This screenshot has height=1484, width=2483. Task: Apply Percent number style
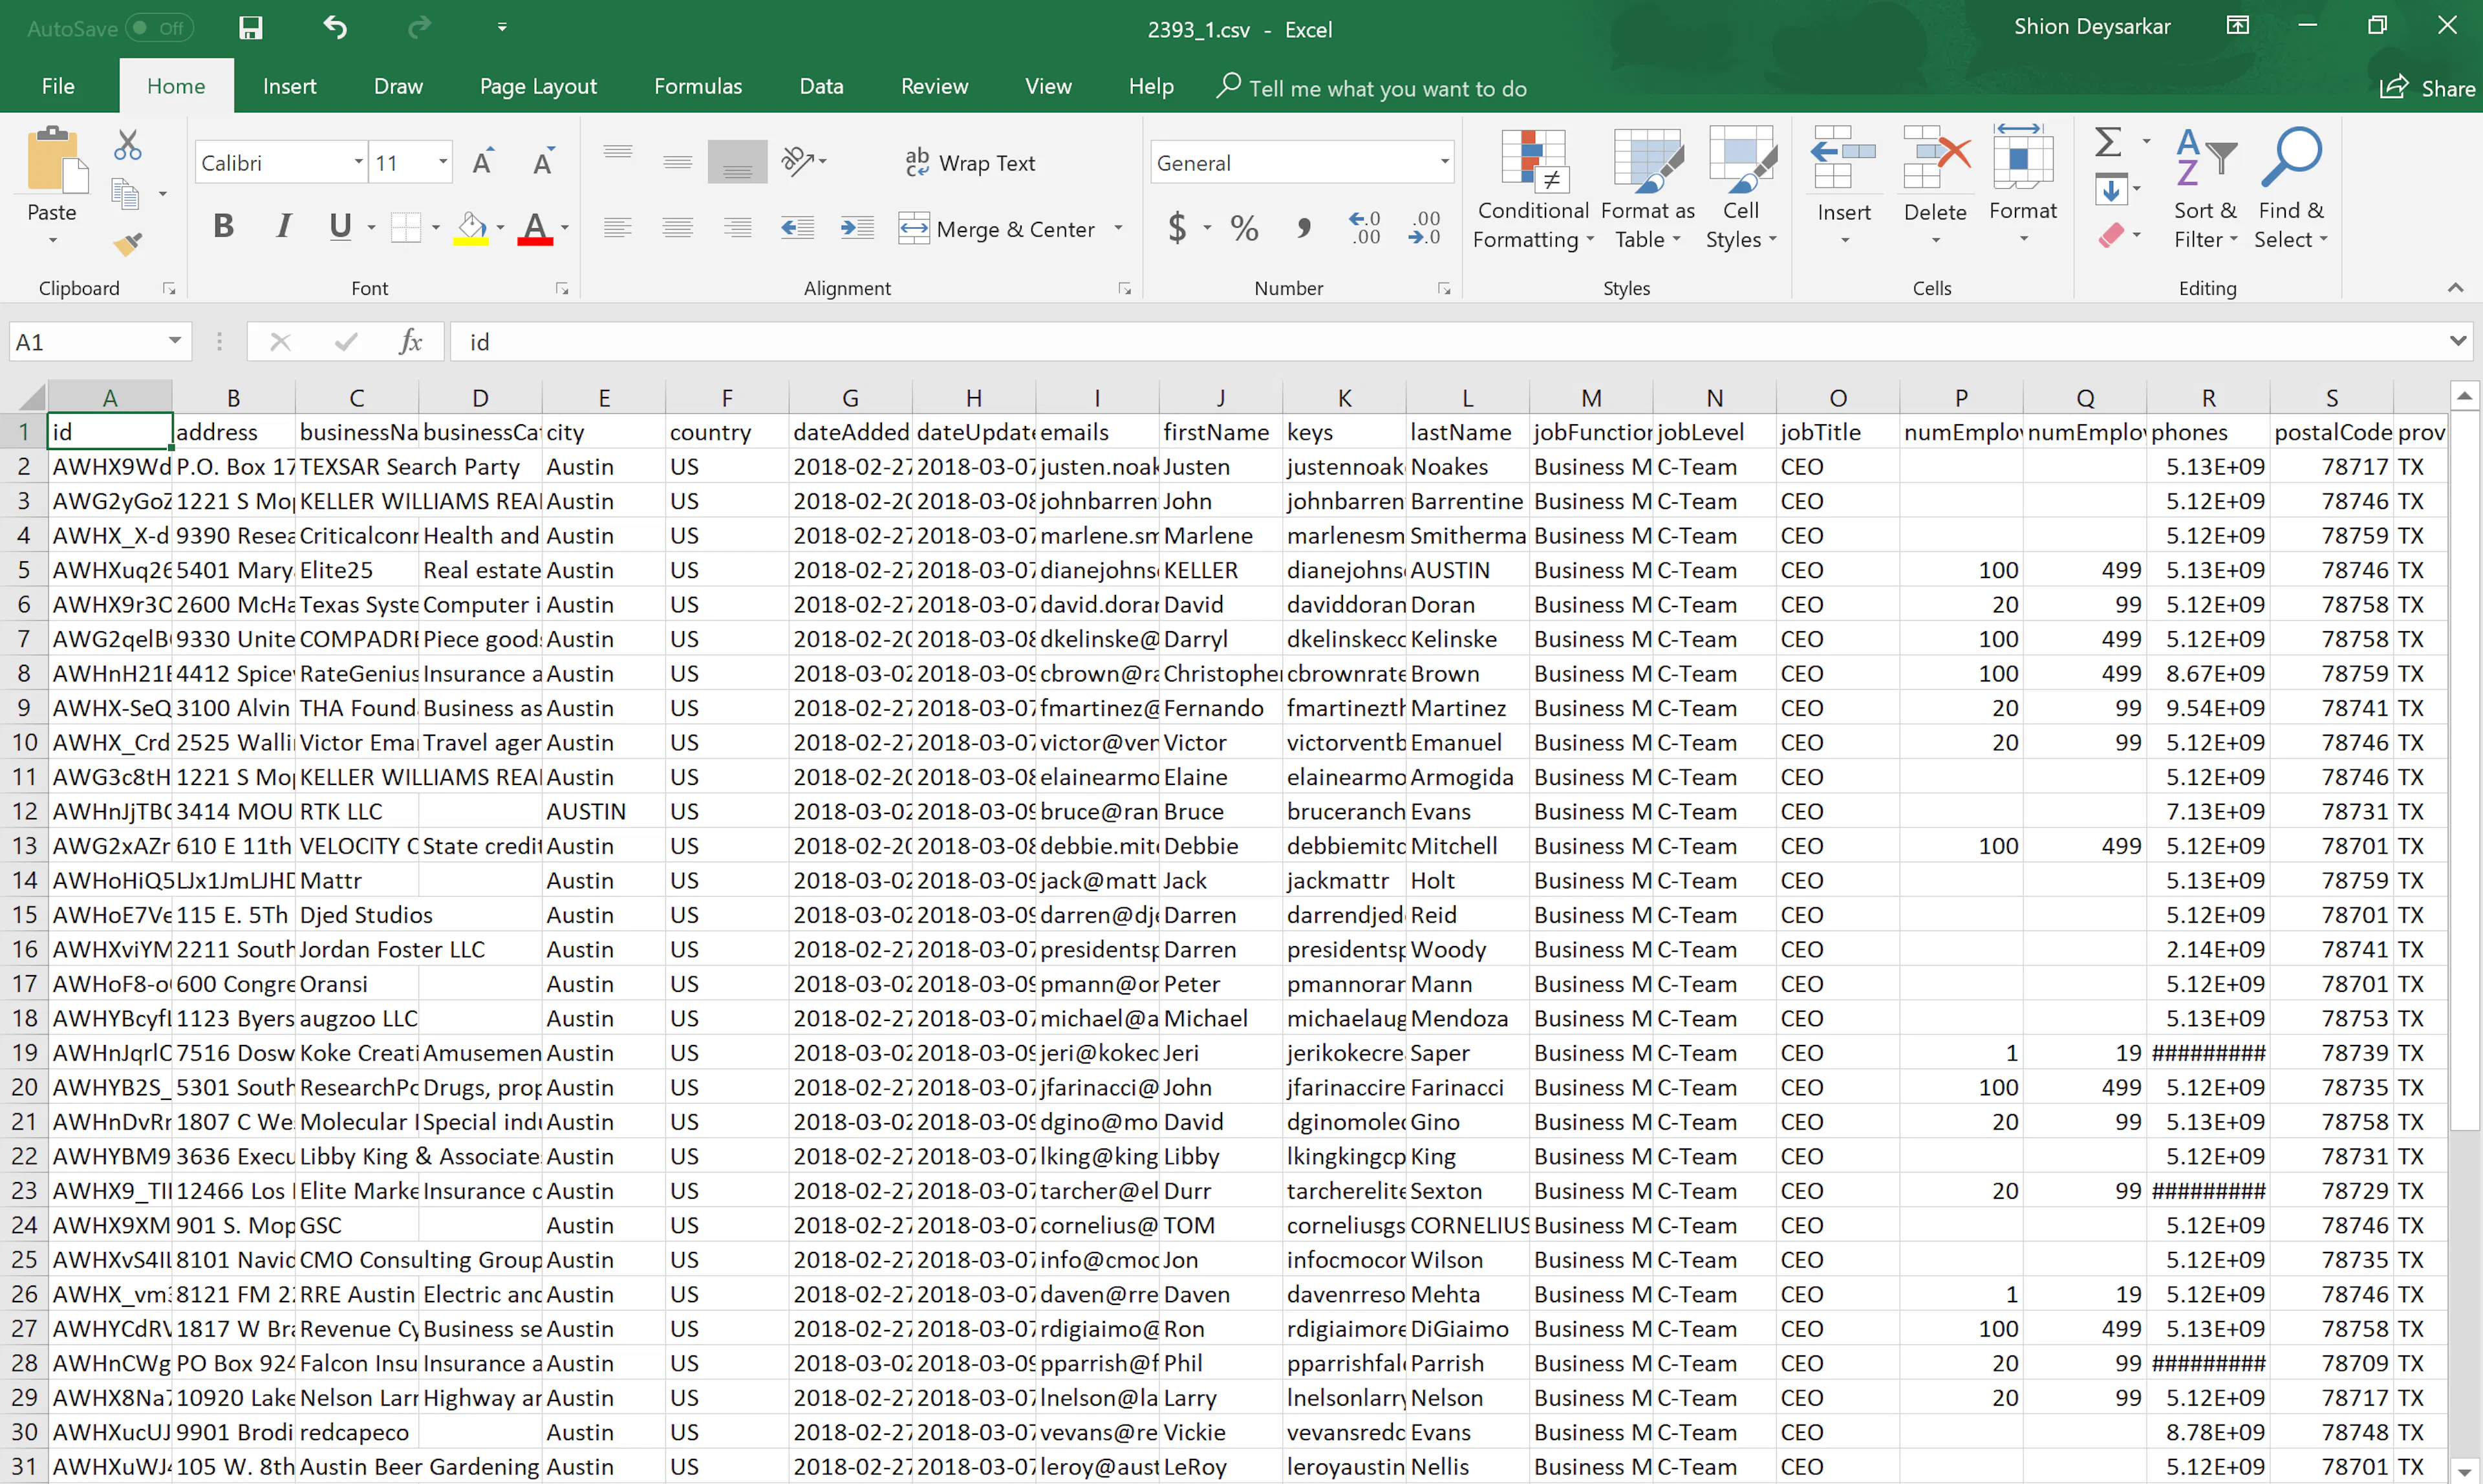(x=1243, y=228)
